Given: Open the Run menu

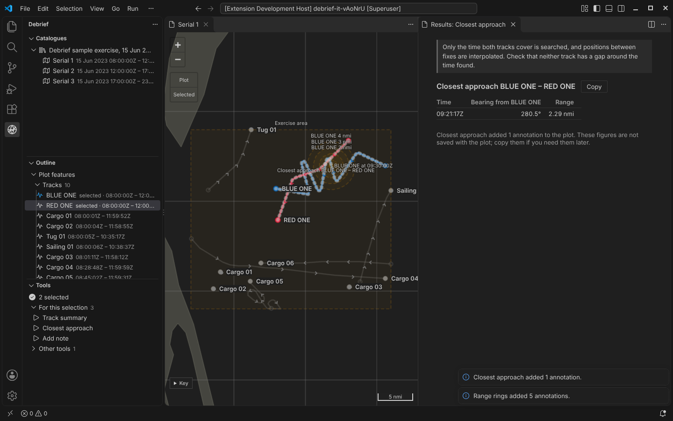Looking at the screenshot, I should [133, 8].
